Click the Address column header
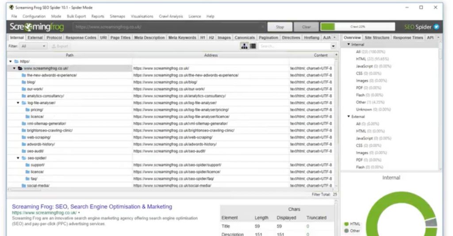453x236 pixels. [x=211, y=55]
